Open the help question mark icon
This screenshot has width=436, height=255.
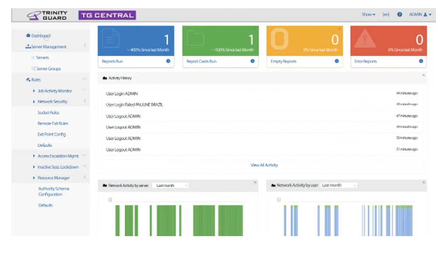tap(399, 14)
